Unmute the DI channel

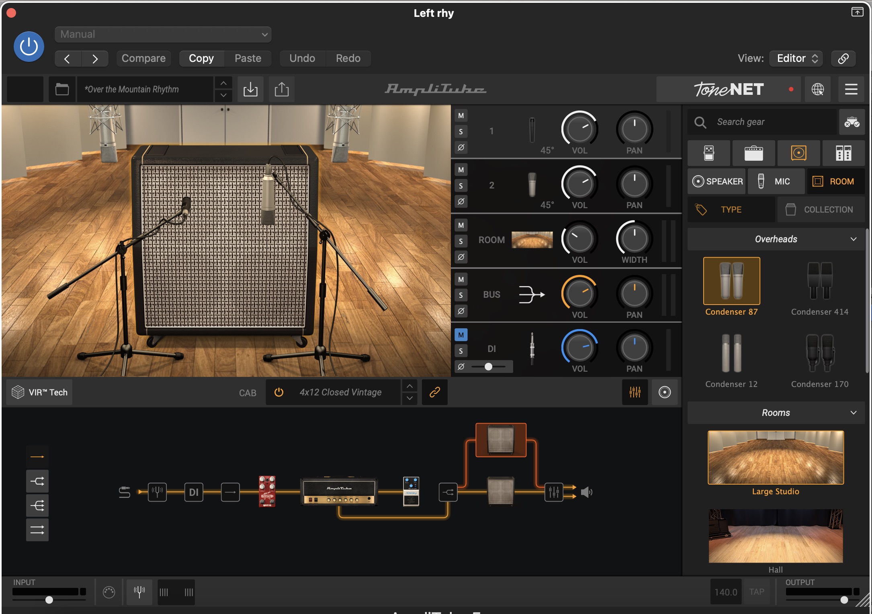[461, 335]
